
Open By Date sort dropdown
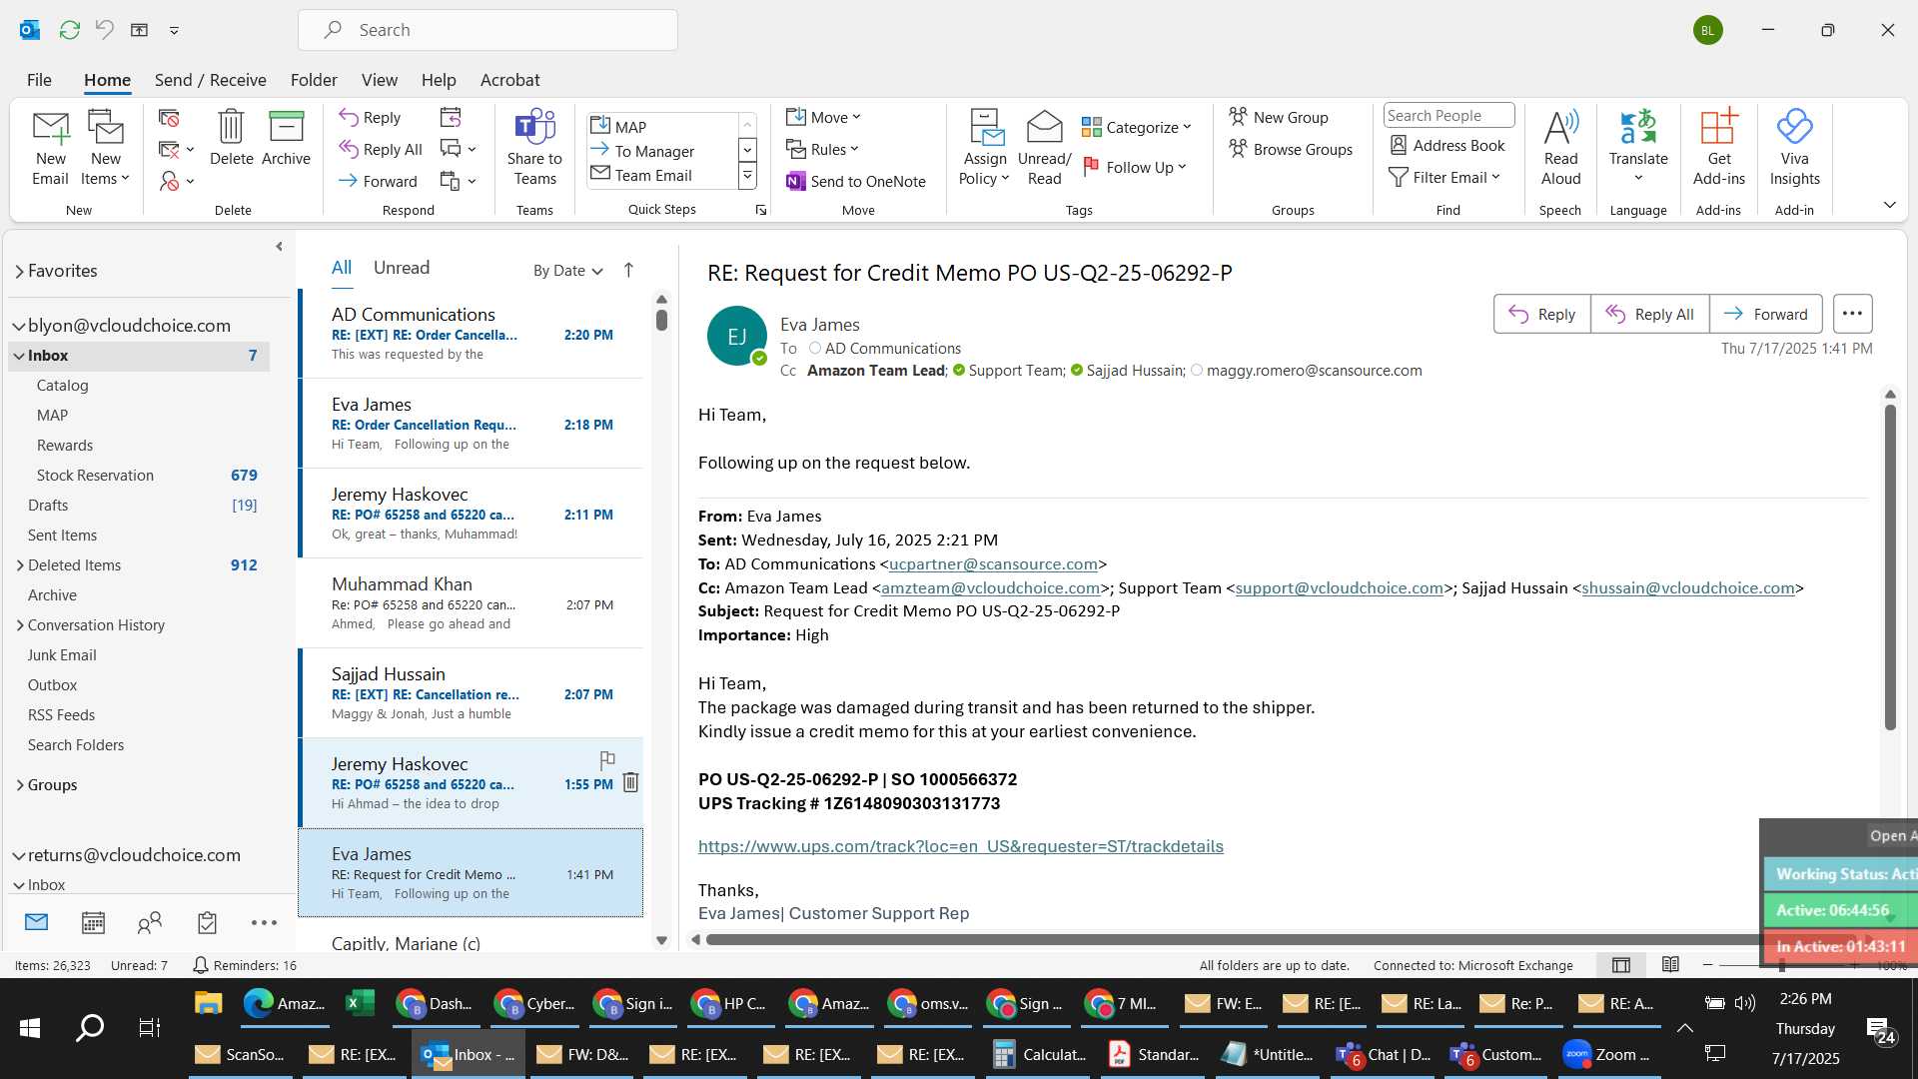click(x=567, y=270)
